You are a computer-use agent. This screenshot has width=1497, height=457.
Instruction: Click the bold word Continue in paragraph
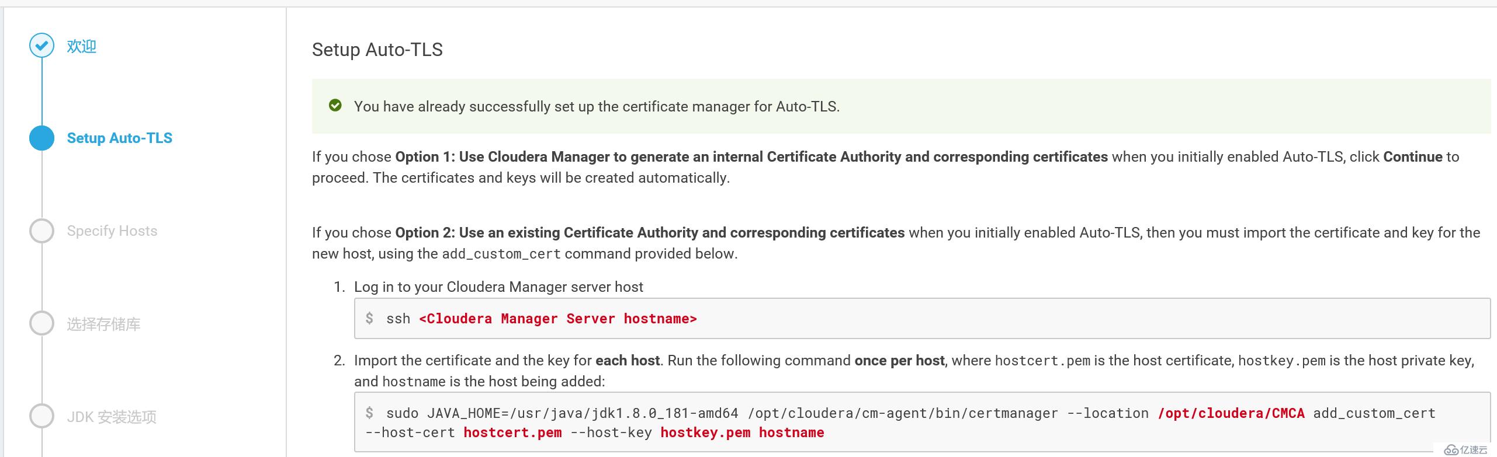[x=1413, y=157]
